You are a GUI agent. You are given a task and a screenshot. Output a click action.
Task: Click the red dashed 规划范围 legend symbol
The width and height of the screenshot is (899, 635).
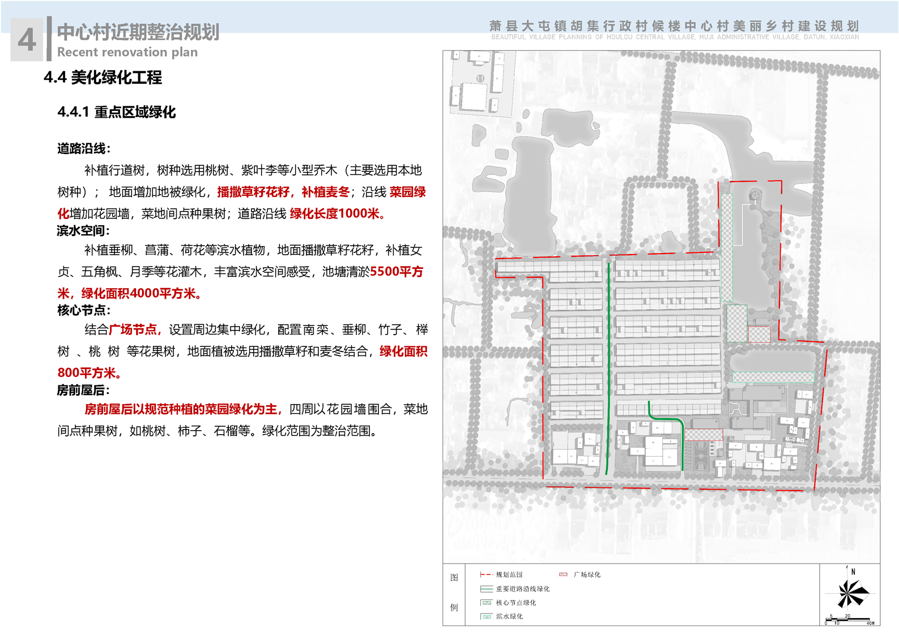486,574
